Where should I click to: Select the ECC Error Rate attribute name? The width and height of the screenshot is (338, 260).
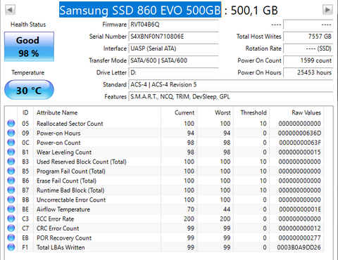[55, 219]
